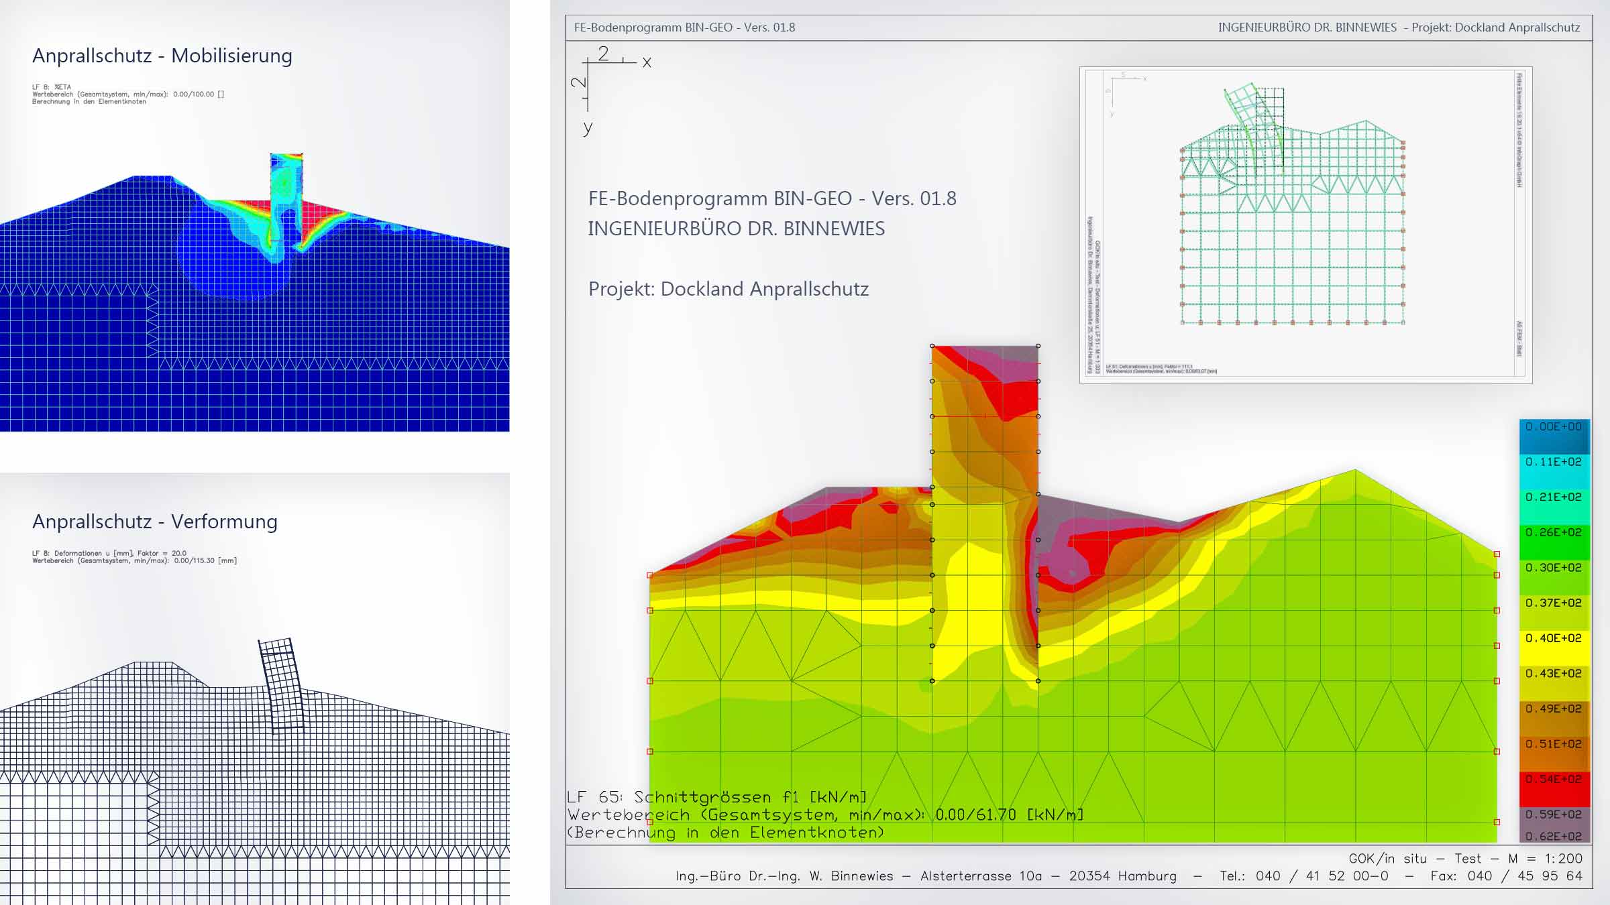1610x905 pixels.
Task: Click 'INGENIEURBÜRO DR. BINNEWIES' line under program title
Action: coord(737,229)
